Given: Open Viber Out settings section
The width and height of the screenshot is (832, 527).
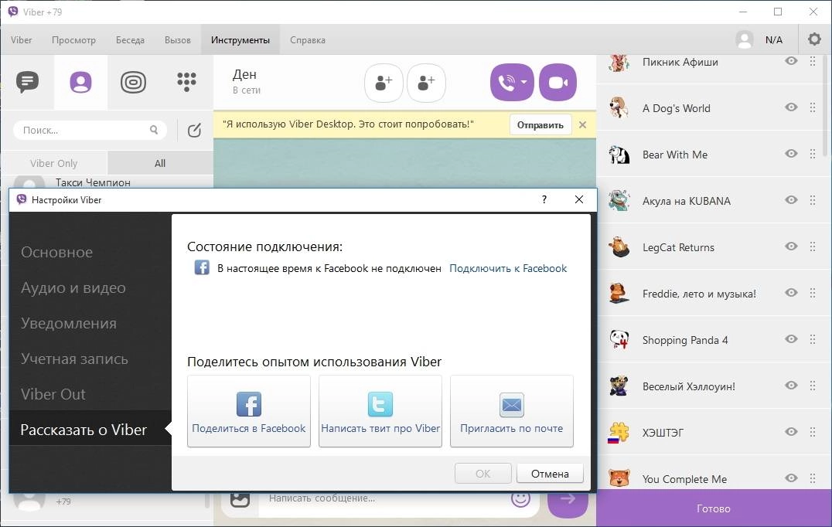Looking at the screenshot, I should coord(53,394).
